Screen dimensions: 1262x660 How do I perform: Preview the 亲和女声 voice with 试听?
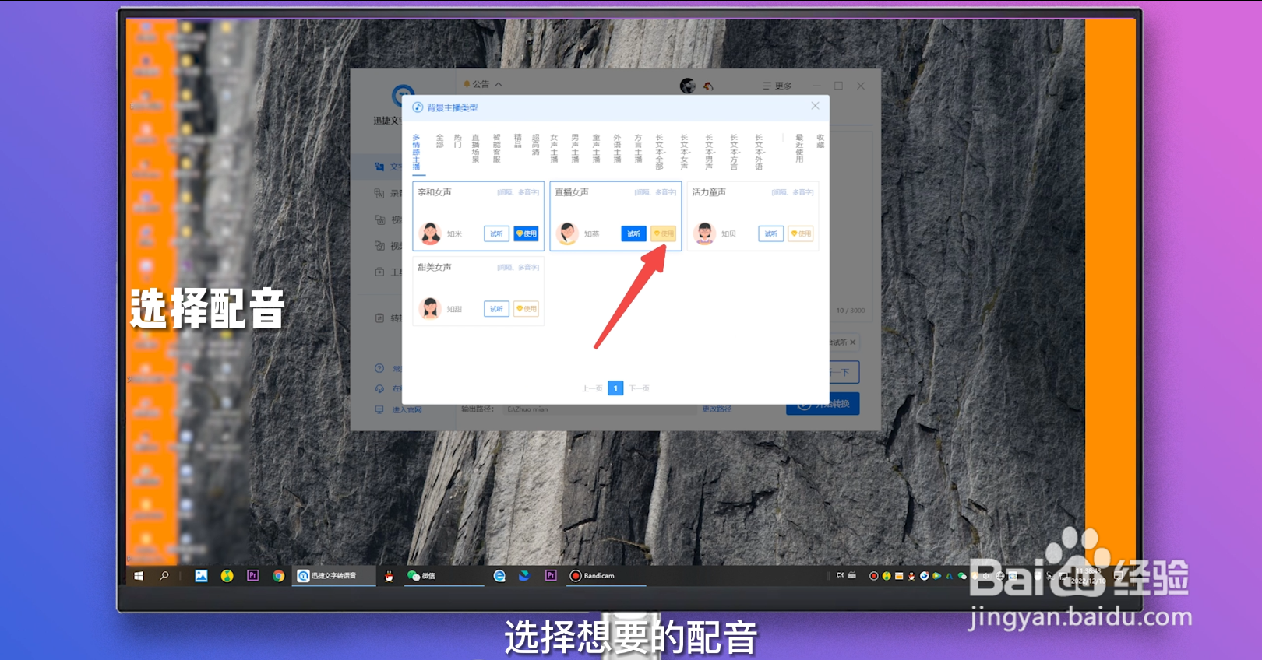click(496, 233)
